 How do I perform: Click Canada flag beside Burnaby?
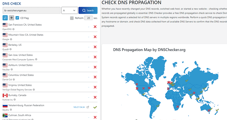[x=5, y=95]
